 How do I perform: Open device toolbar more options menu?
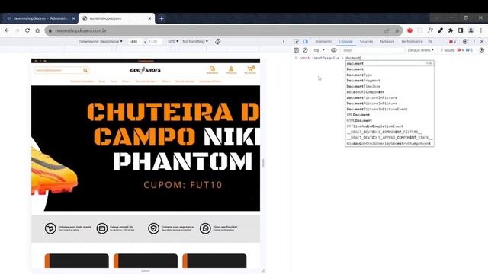284,41
